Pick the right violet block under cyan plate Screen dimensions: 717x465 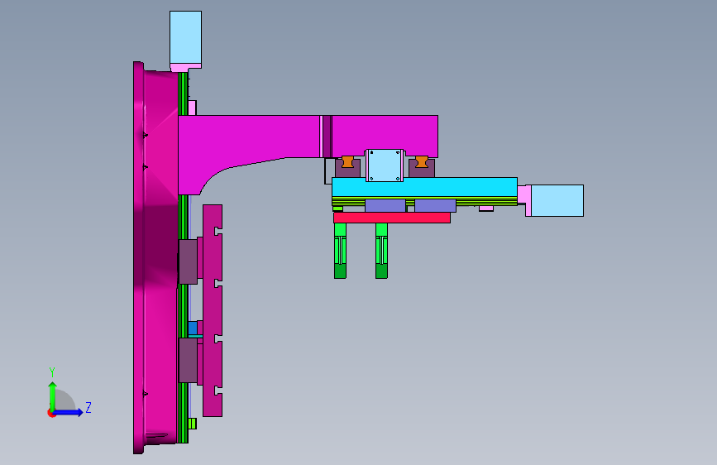click(435, 205)
